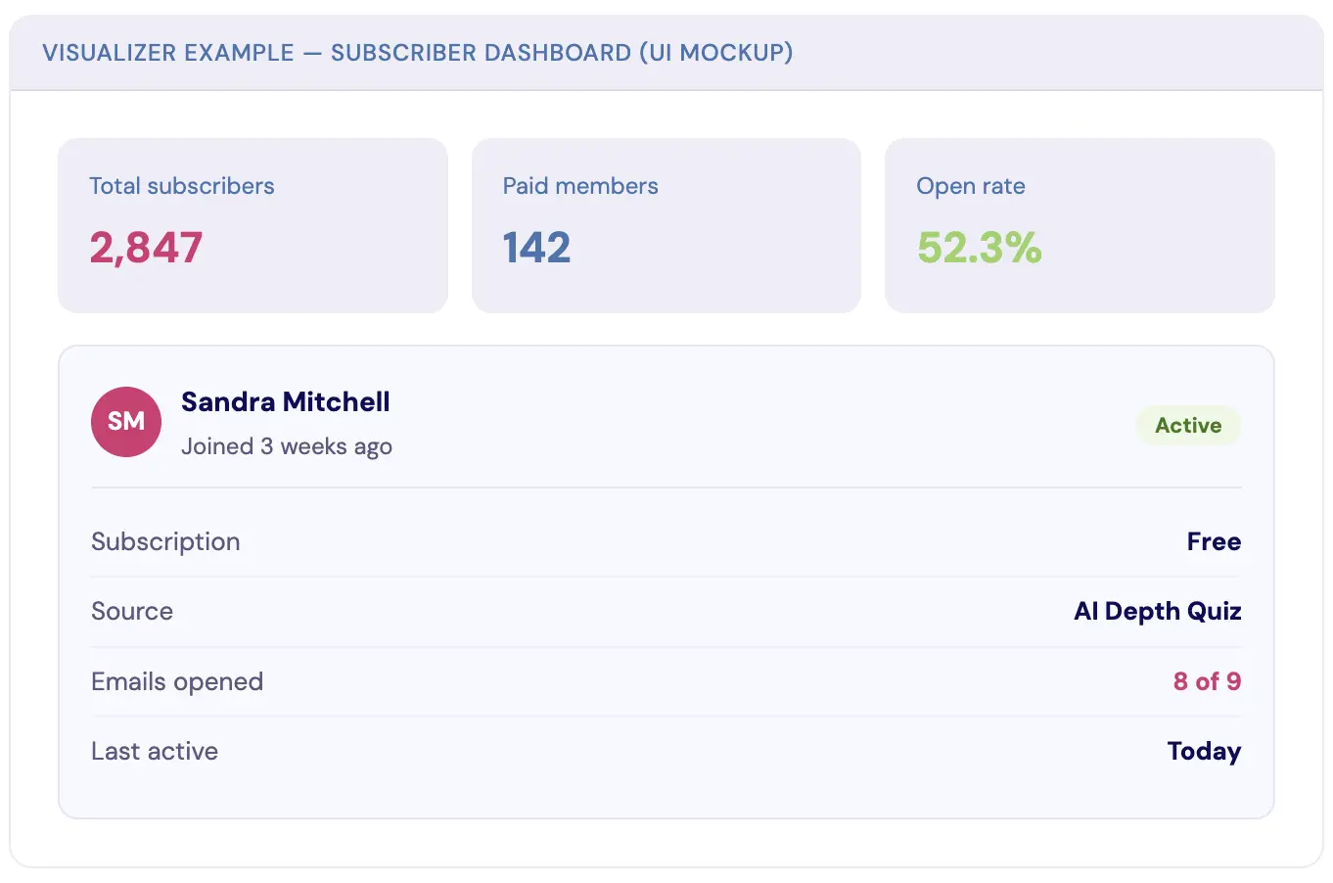Click the Open rate label
The height and width of the screenshot is (883, 1333).
(970, 186)
